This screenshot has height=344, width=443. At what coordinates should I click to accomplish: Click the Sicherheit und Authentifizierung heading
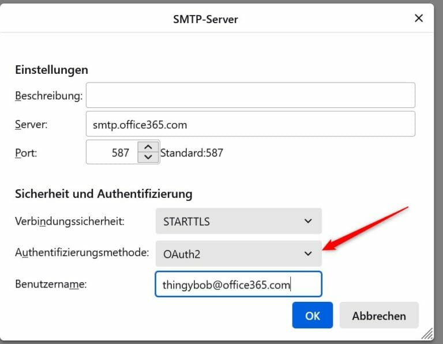pos(104,194)
